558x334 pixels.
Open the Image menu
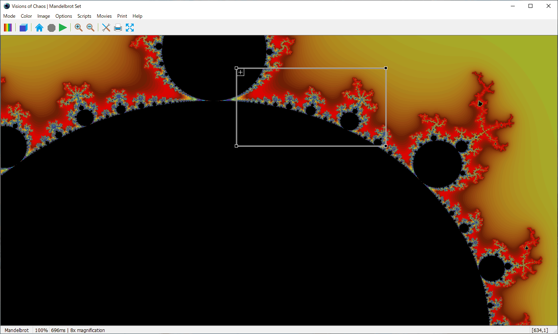tap(44, 16)
